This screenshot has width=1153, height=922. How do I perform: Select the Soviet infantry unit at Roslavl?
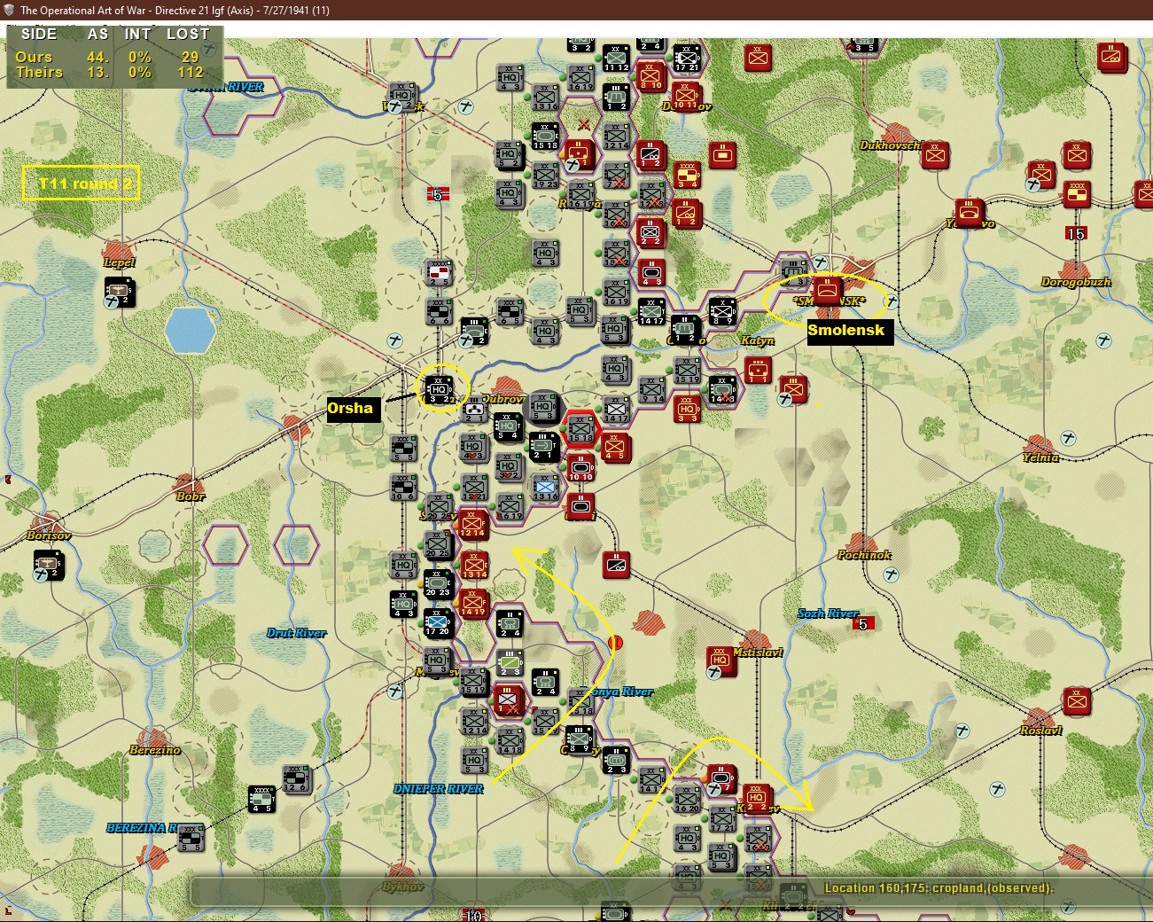(x=1077, y=701)
